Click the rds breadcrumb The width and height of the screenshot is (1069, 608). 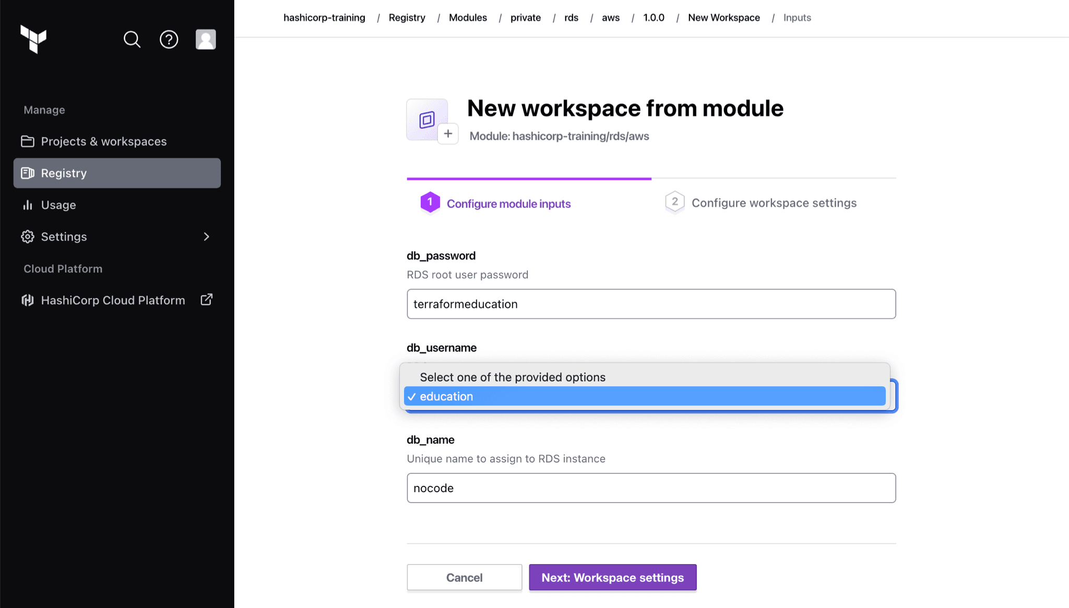[x=572, y=18]
